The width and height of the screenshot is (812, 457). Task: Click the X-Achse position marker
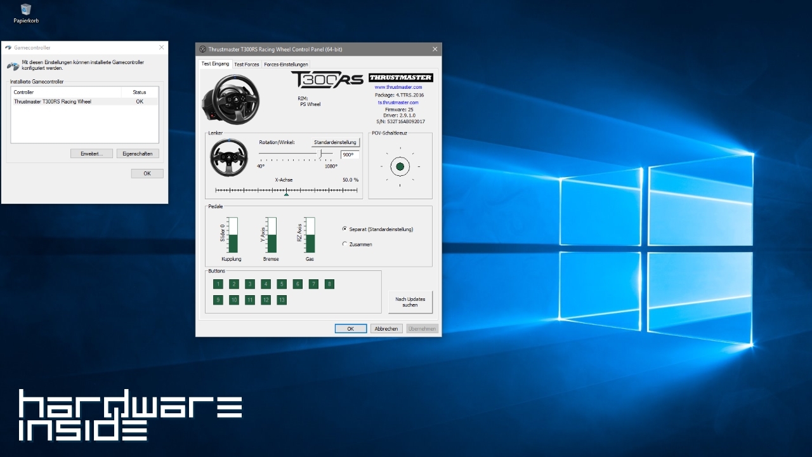[x=287, y=194]
